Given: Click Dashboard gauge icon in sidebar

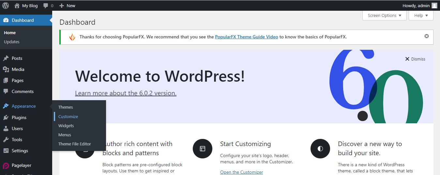Looking at the screenshot, I should coord(6,20).
